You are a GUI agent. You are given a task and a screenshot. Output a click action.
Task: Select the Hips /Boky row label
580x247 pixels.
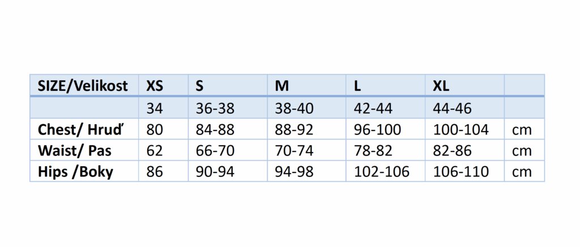point(75,172)
